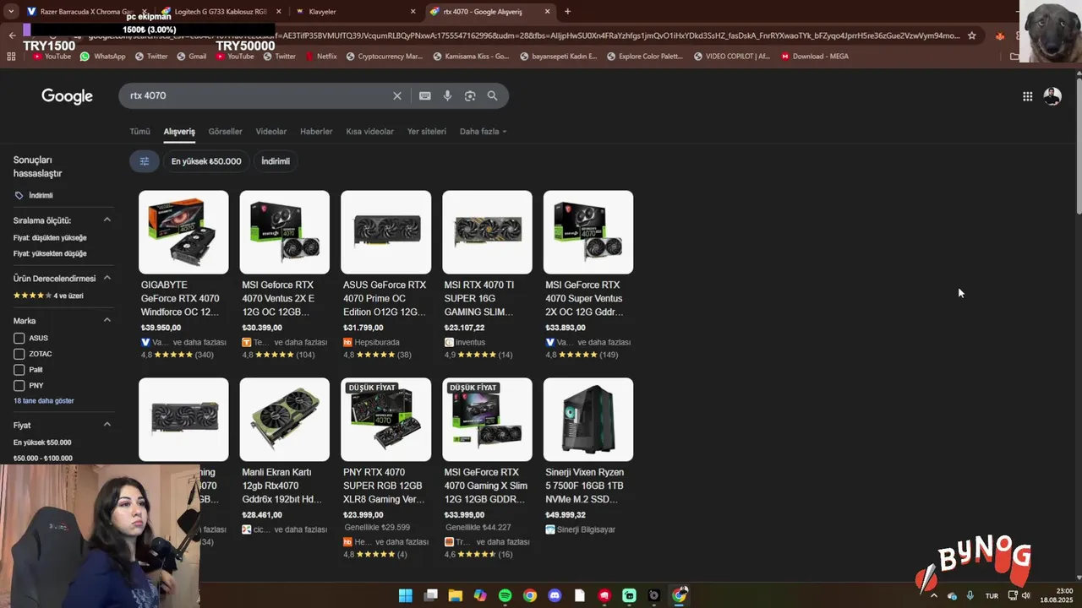Sort by Fiyat: düşükten yükseğe
This screenshot has height=608, width=1082.
coord(50,238)
